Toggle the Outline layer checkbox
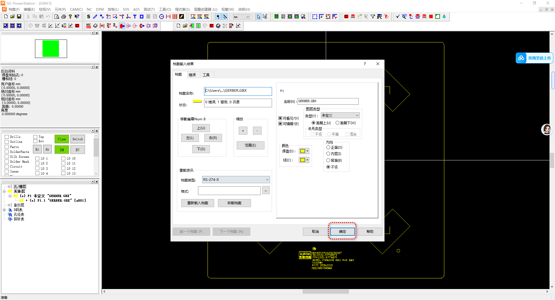The height and width of the screenshot is (300, 555). [6, 142]
